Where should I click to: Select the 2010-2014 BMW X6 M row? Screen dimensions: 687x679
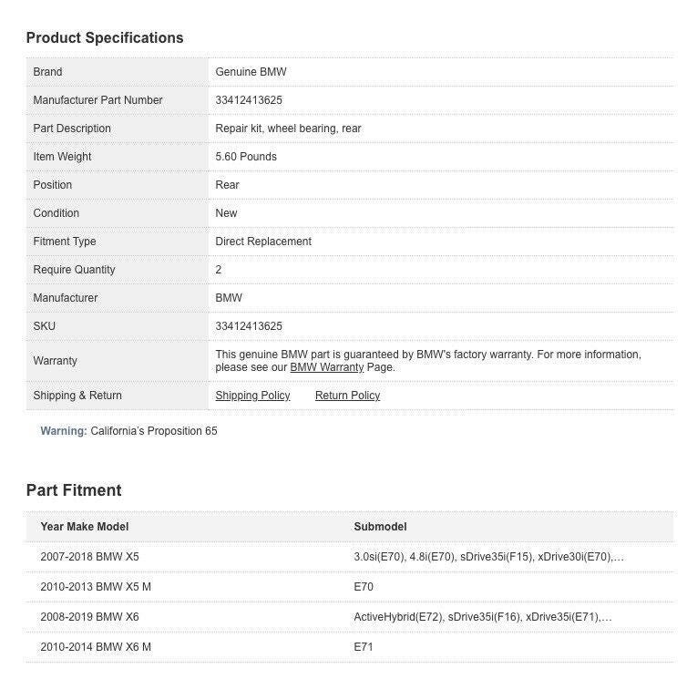click(95, 647)
